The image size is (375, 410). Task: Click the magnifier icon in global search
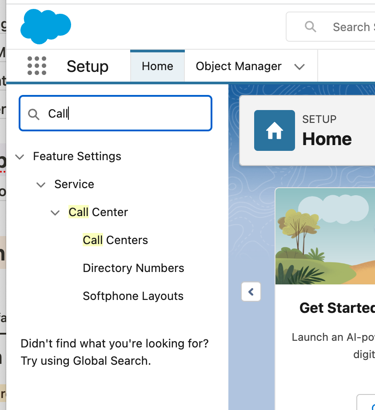pyautogui.click(x=311, y=27)
